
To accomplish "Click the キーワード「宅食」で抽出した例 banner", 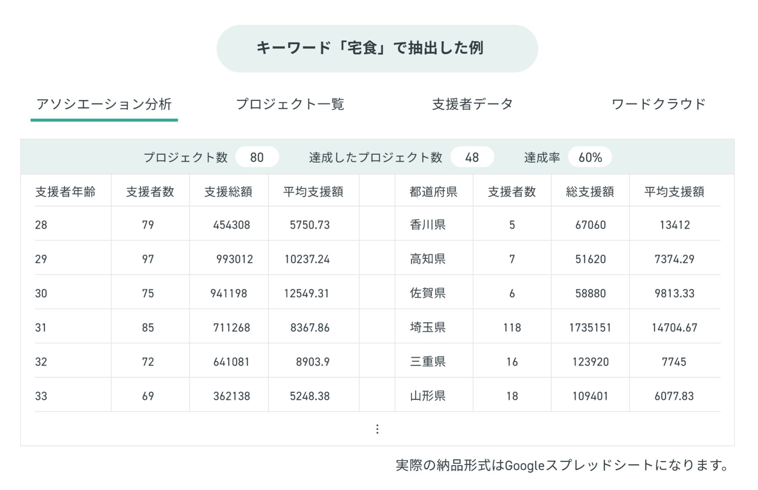I will [377, 48].
